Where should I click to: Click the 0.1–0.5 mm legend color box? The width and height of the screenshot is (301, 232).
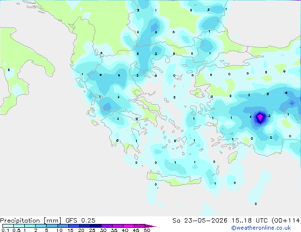tap(8, 226)
